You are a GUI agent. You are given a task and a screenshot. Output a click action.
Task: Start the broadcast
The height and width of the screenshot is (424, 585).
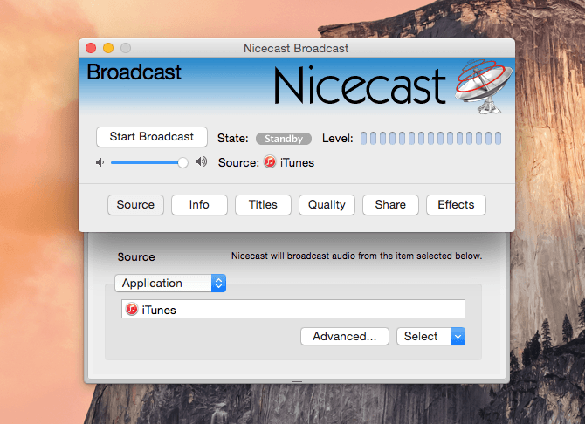tap(151, 137)
